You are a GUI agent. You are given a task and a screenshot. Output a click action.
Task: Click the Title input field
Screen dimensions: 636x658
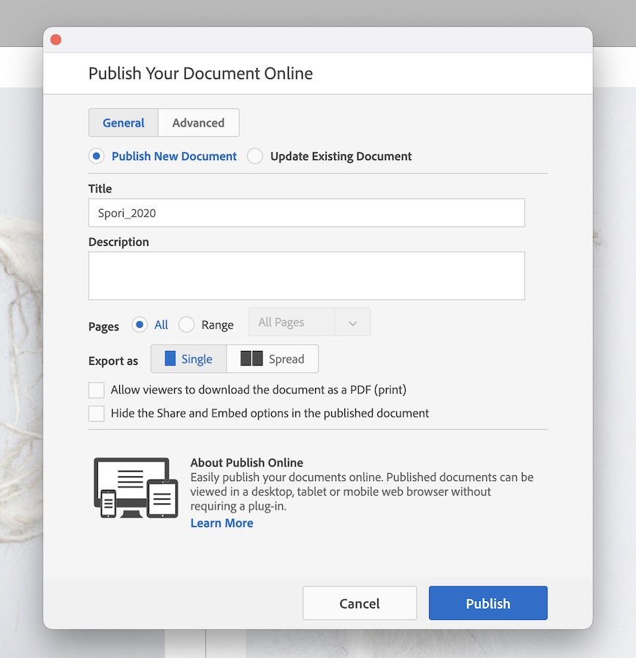pos(306,213)
